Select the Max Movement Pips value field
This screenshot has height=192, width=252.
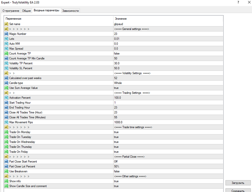[x=168, y=122]
